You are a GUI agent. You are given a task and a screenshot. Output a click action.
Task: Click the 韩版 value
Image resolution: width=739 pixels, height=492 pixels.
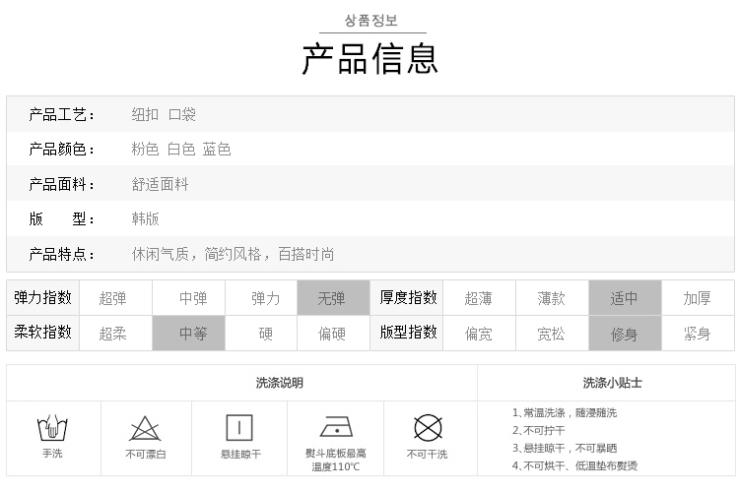pyautogui.click(x=145, y=218)
